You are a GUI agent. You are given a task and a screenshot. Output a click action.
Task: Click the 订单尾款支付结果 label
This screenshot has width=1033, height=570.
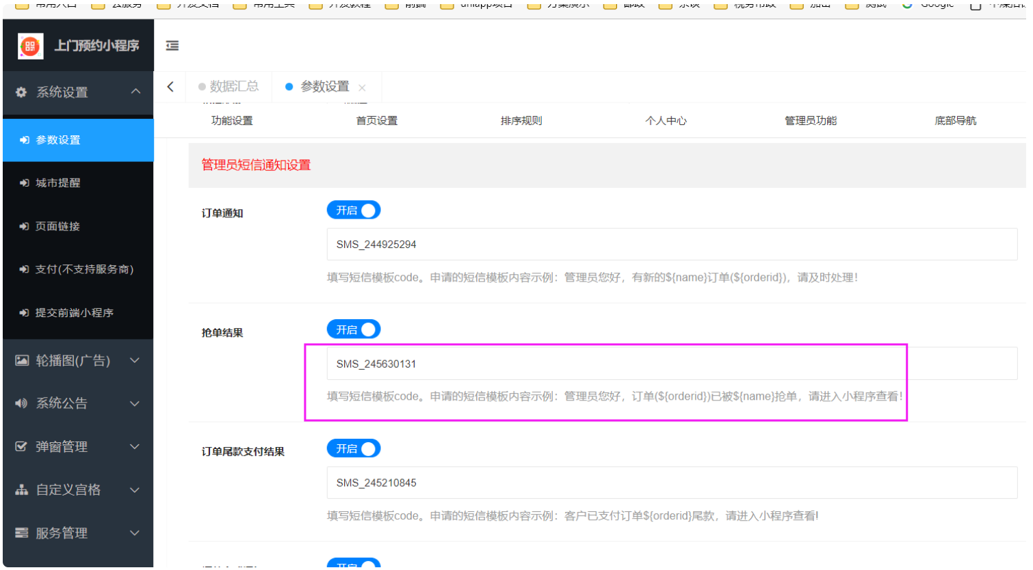pyautogui.click(x=243, y=452)
